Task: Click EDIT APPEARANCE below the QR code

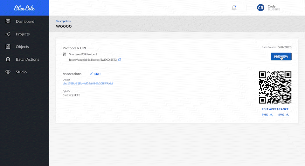Action: pos(275,109)
